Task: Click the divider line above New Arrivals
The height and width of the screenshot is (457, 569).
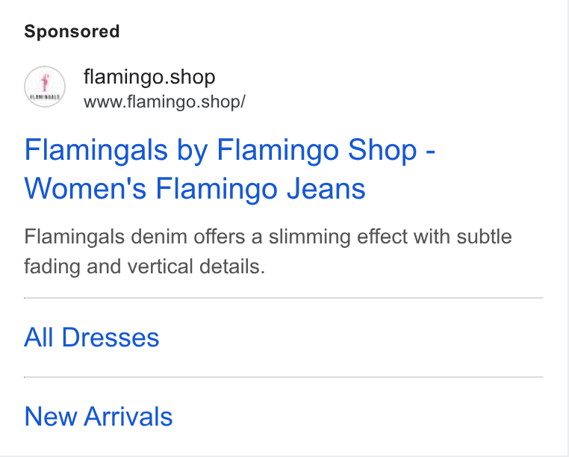Action: point(284,377)
